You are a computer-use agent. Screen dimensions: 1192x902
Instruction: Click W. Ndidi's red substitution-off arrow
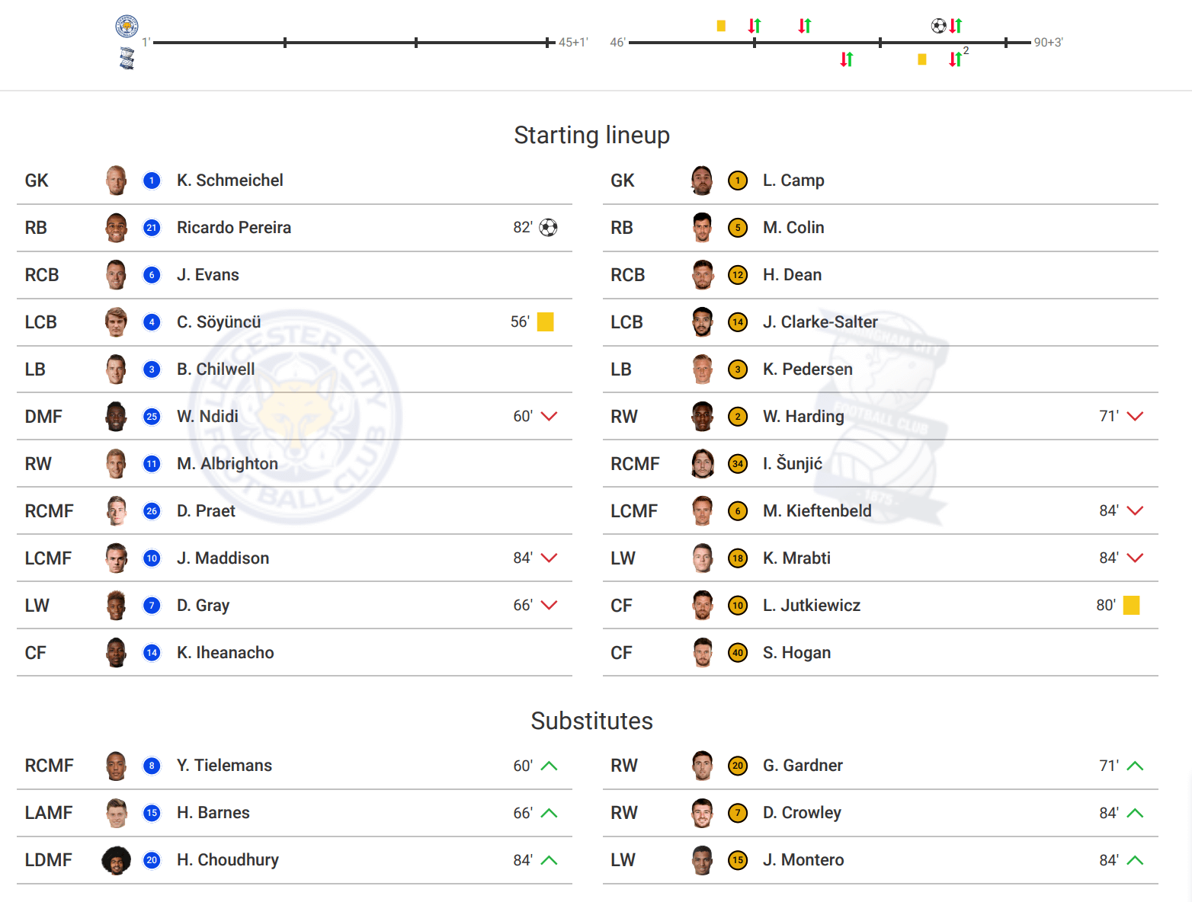pos(550,416)
